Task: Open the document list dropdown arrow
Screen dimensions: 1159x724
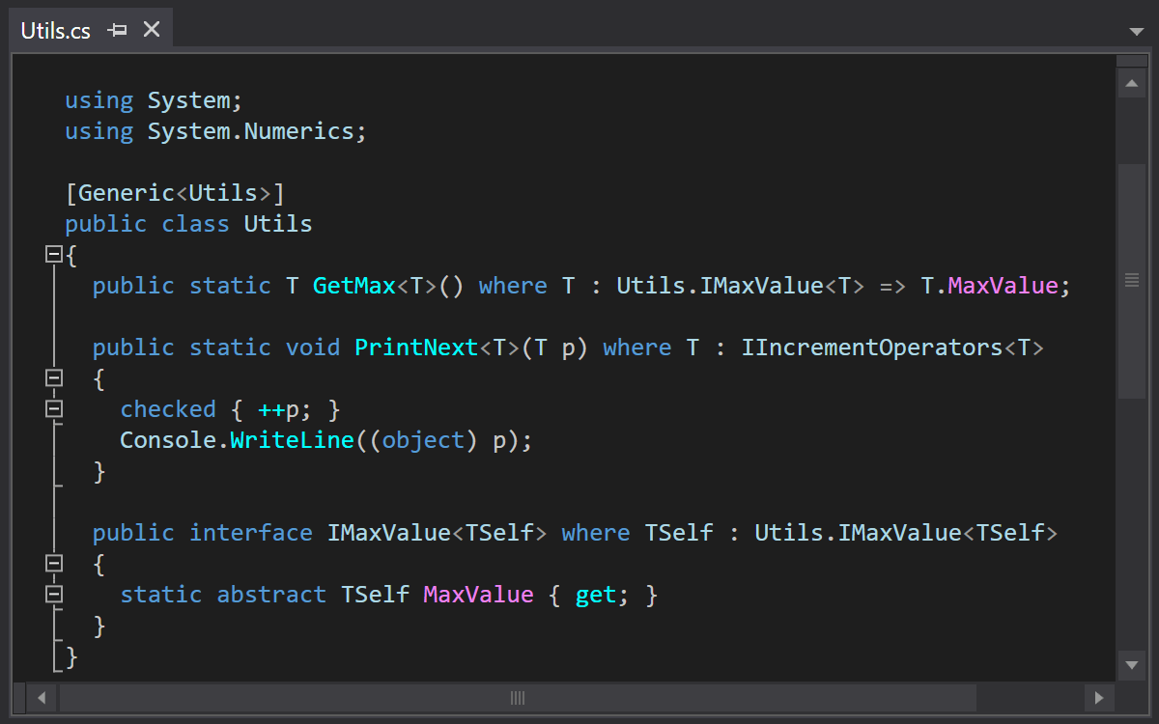Action: tap(1136, 31)
